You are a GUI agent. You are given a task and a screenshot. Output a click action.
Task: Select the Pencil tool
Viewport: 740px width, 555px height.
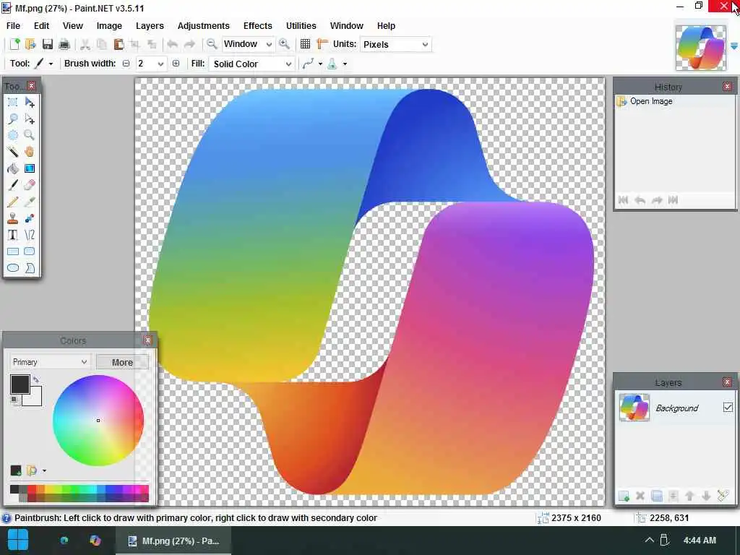[13, 202]
